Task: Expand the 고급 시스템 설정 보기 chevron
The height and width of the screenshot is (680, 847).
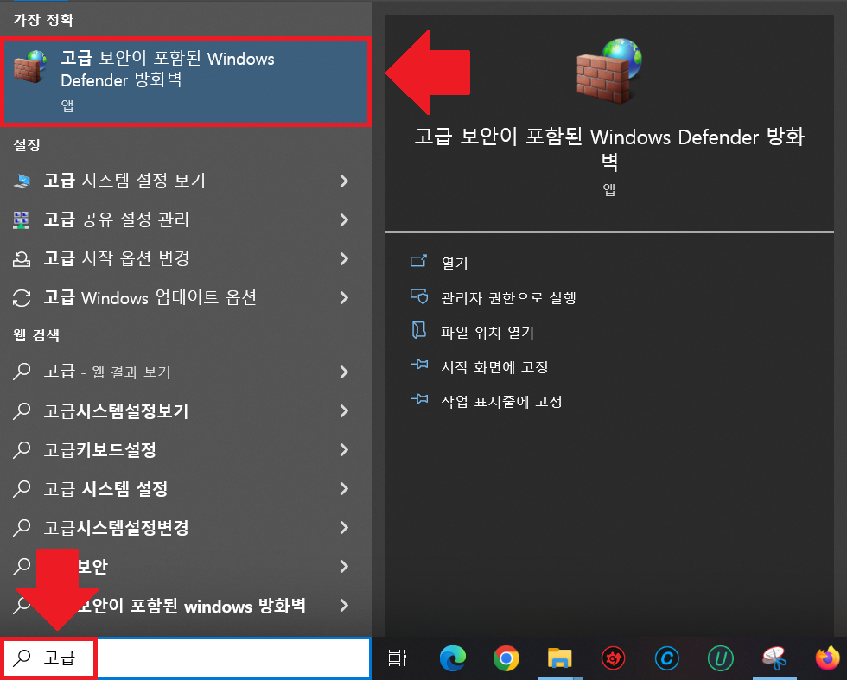Action: [344, 181]
